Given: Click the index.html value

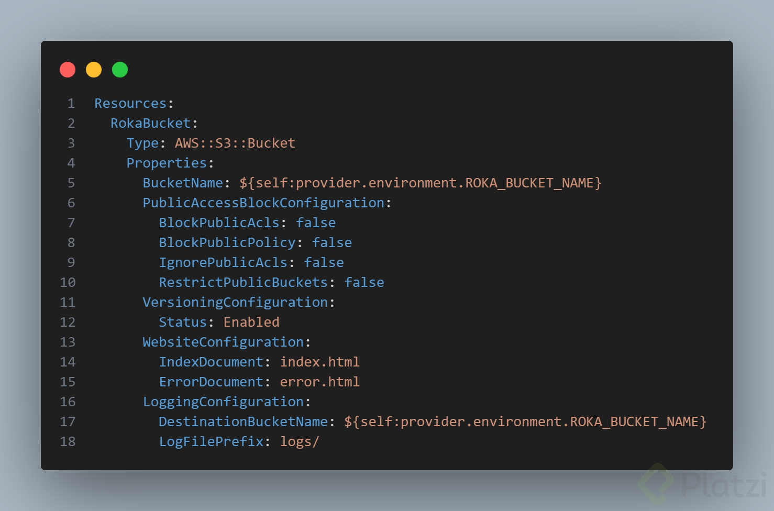Looking at the screenshot, I should tap(319, 362).
